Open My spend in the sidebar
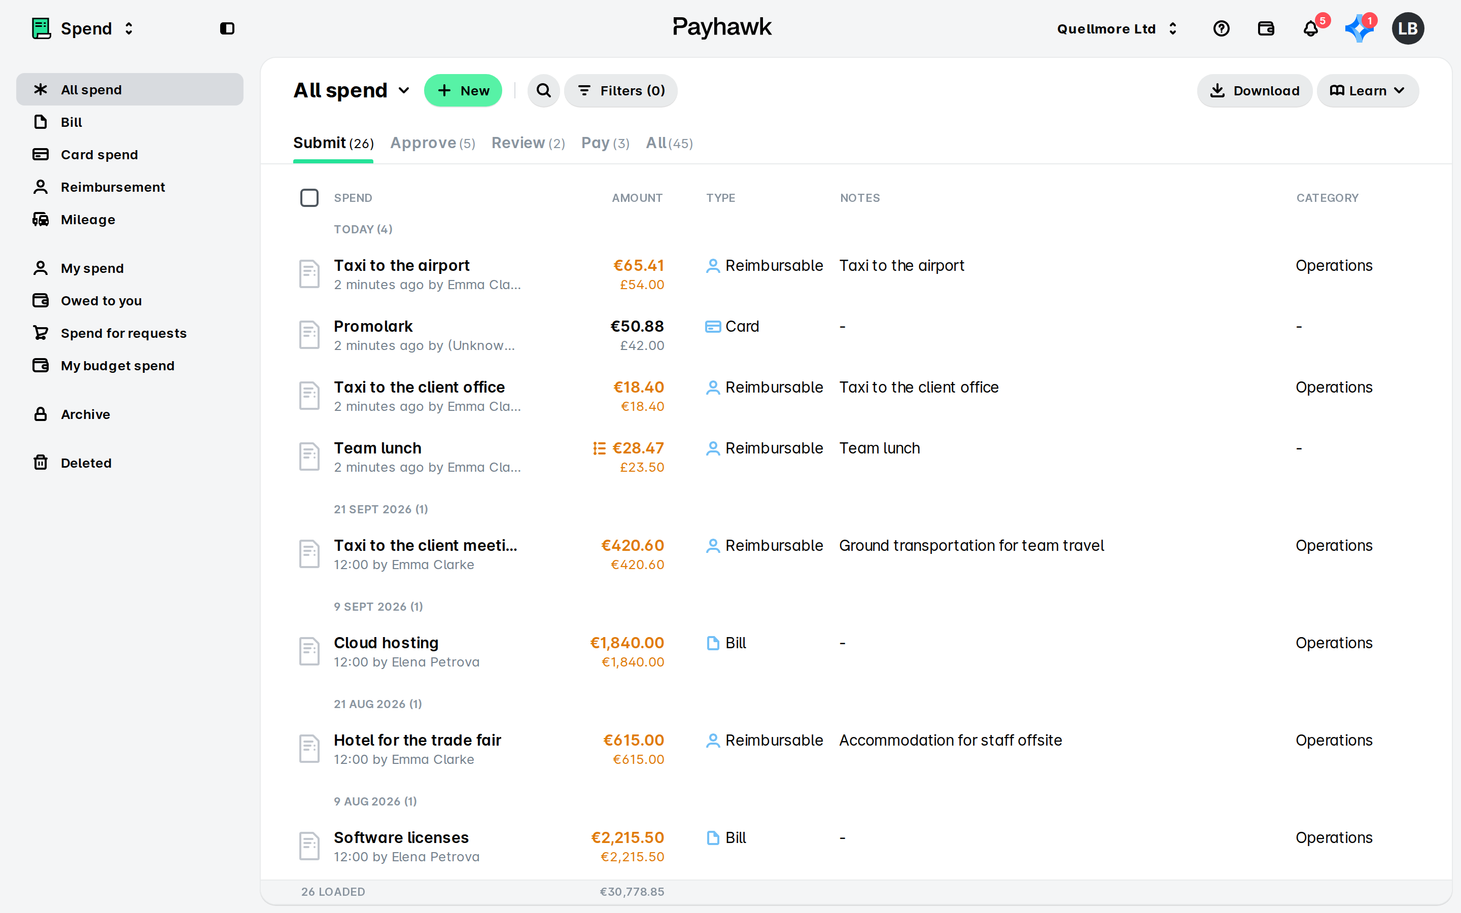Screen dimensions: 1461x913 [130, 268]
